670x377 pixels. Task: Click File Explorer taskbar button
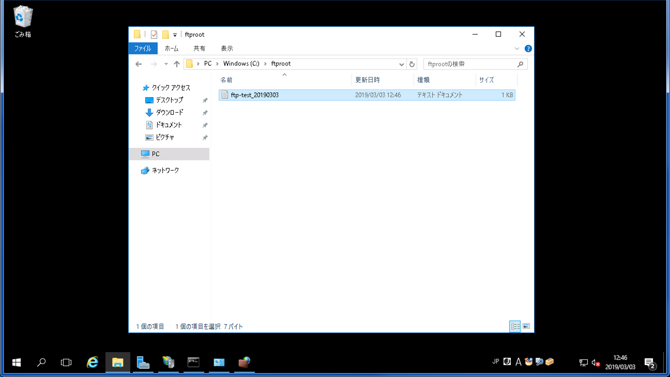118,363
